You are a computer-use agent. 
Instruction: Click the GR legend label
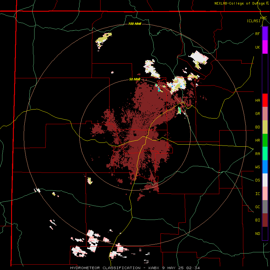257,114
